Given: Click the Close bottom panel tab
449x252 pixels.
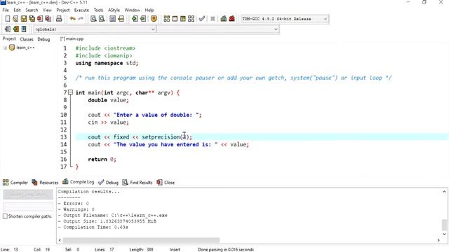Looking at the screenshot, I should point(166,182).
